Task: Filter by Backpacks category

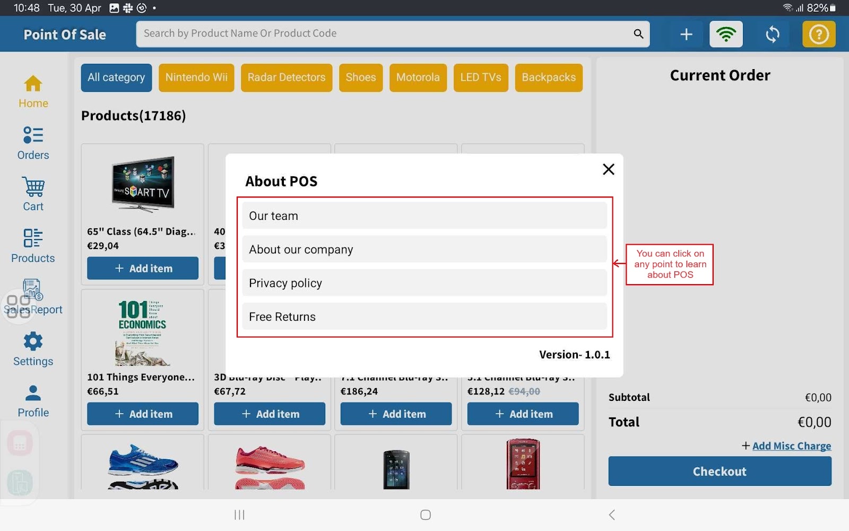Action: click(x=548, y=78)
